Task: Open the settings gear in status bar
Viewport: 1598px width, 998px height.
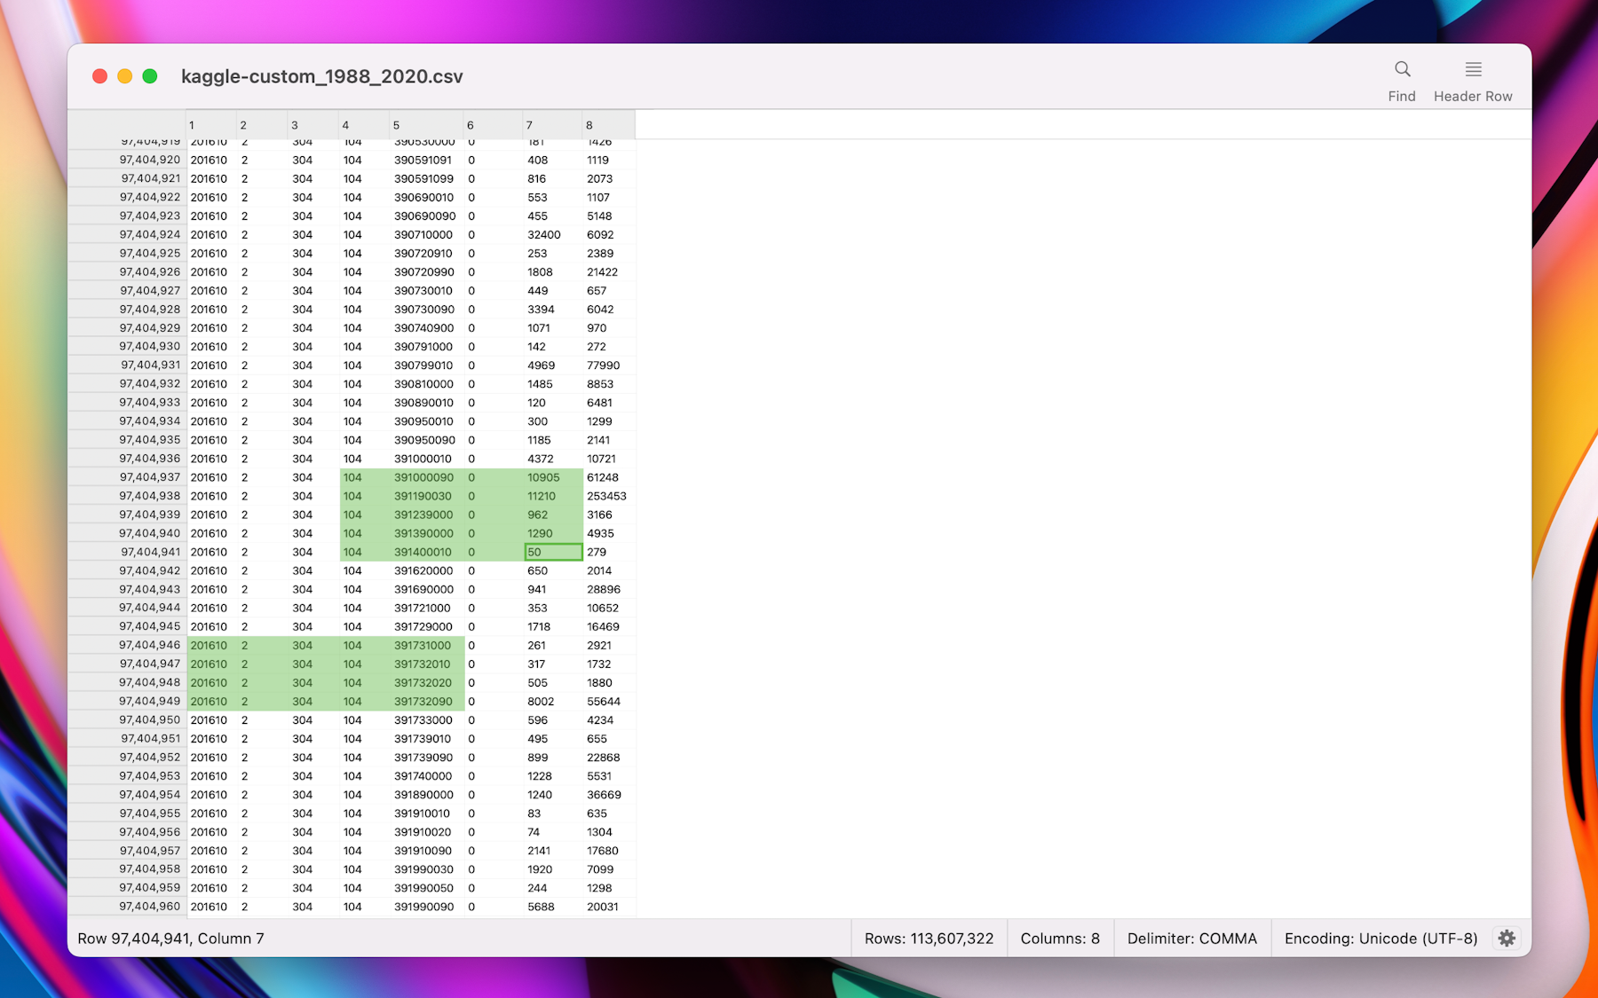Action: pyautogui.click(x=1507, y=938)
